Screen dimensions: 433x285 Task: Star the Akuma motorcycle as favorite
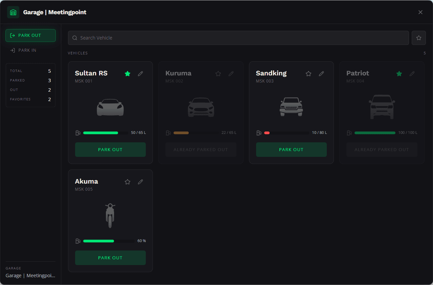click(x=128, y=182)
